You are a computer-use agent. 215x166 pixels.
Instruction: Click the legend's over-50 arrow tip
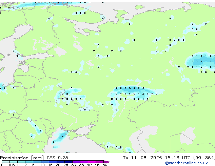tap(107, 162)
